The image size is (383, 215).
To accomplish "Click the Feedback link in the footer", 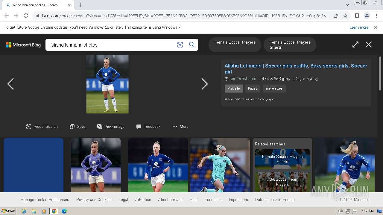I will (213, 199).
